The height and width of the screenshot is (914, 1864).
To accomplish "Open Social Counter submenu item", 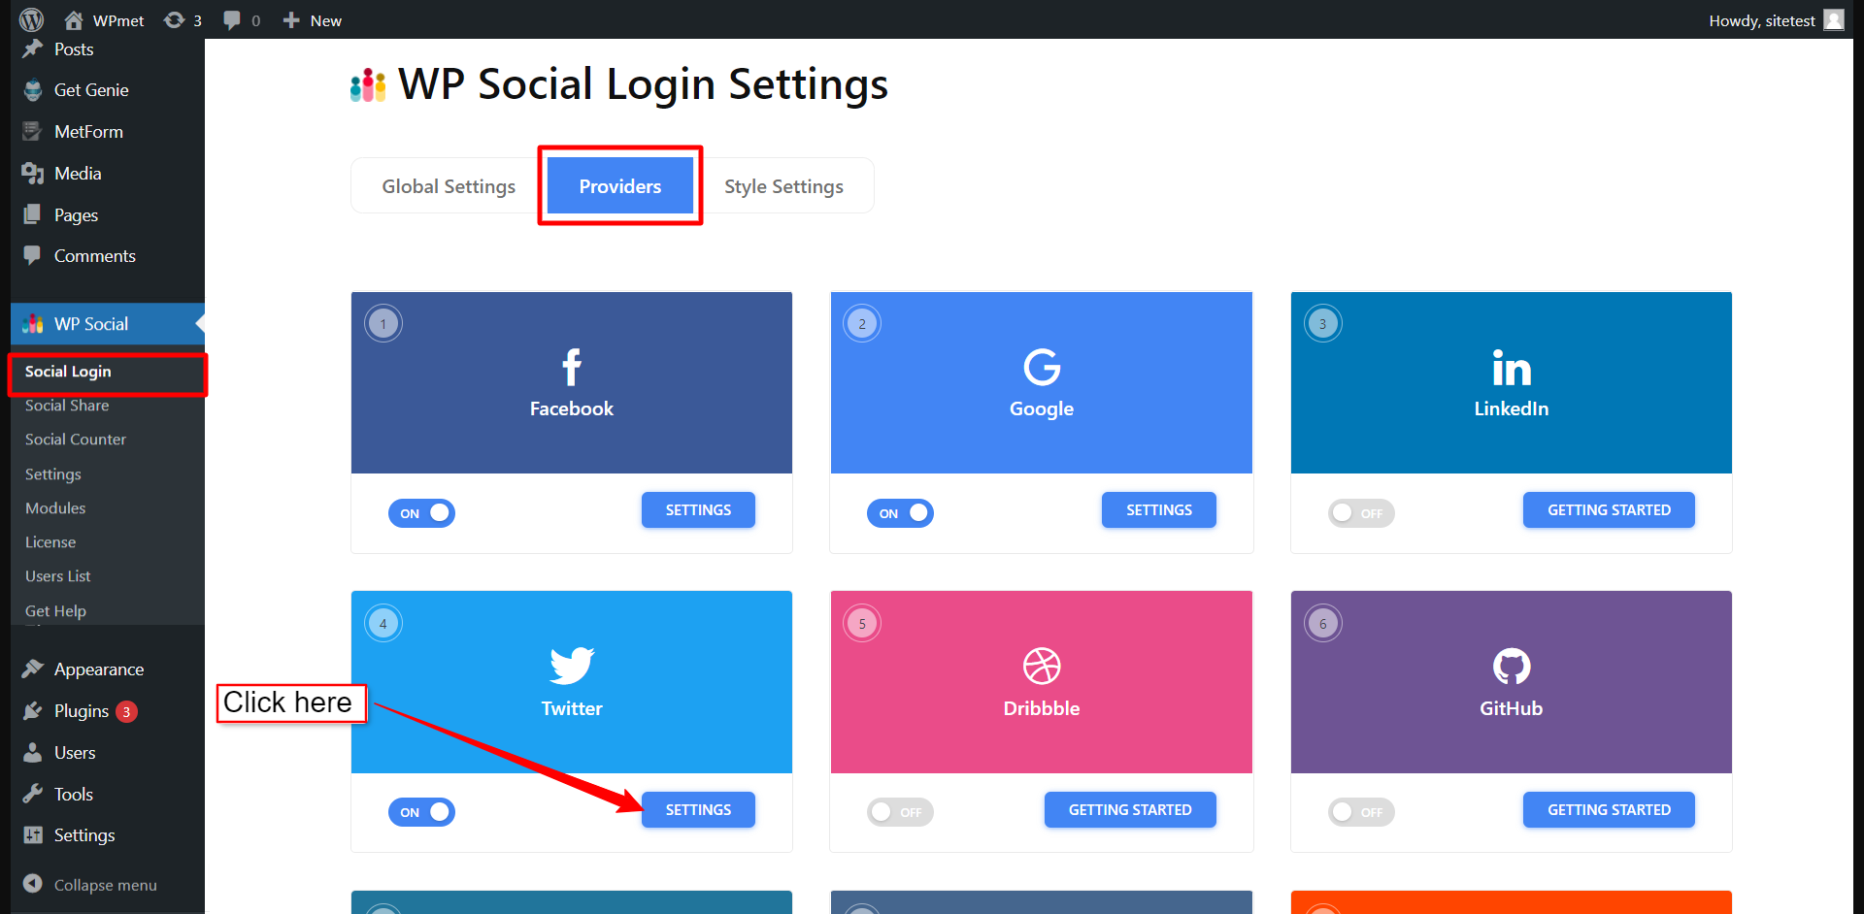I will point(76,440).
